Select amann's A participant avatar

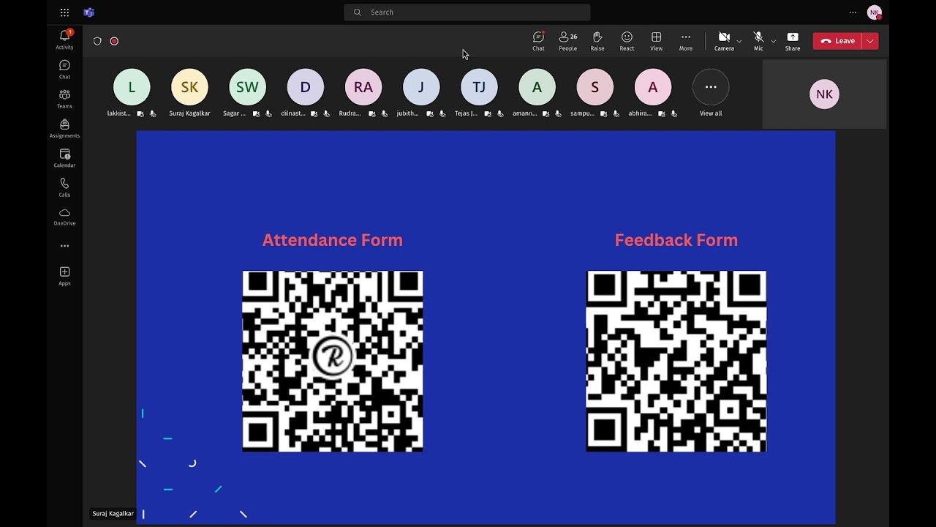pyautogui.click(x=537, y=87)
